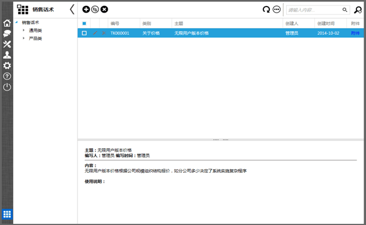Click the module grid icon beside 销售话术 title
Viewport: 366px width, 225px height.
[23, 10]
